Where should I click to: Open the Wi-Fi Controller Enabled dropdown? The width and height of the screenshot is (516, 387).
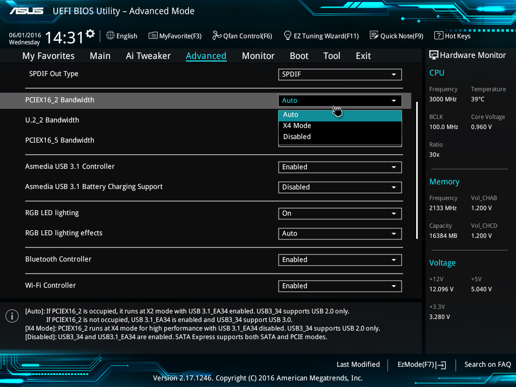[340, 286]
